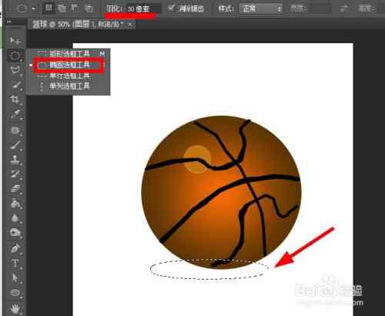385x316 pixels.
Task: Click the New Selection mode icon
Action: (x=49, y=8)
